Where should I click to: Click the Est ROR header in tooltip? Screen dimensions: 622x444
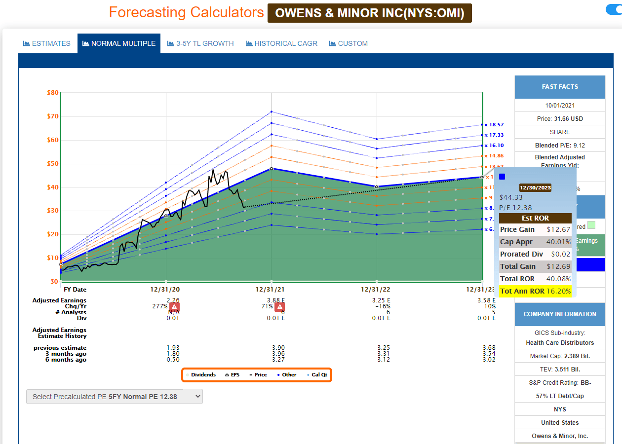(535, 218)
